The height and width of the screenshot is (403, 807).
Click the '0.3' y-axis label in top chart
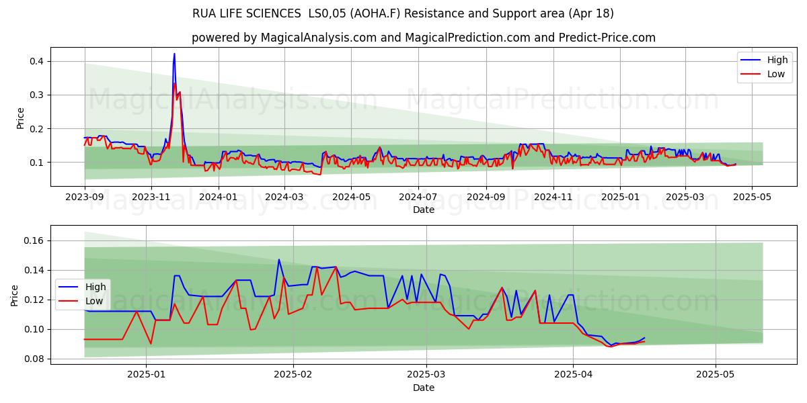38,95
